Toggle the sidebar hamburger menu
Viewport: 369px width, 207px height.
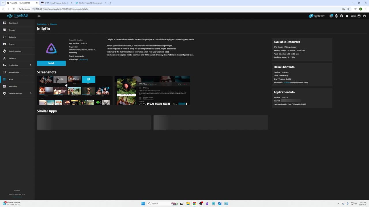pyautogui.click(x=39, y=16)
